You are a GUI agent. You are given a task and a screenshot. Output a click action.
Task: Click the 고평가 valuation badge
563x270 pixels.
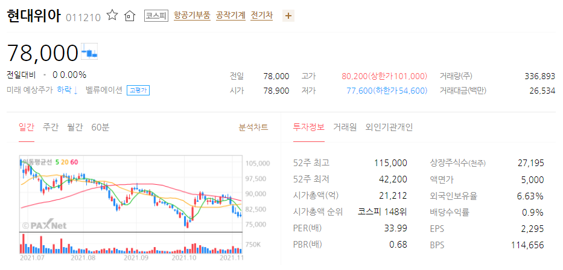click(x=138, y=90)
